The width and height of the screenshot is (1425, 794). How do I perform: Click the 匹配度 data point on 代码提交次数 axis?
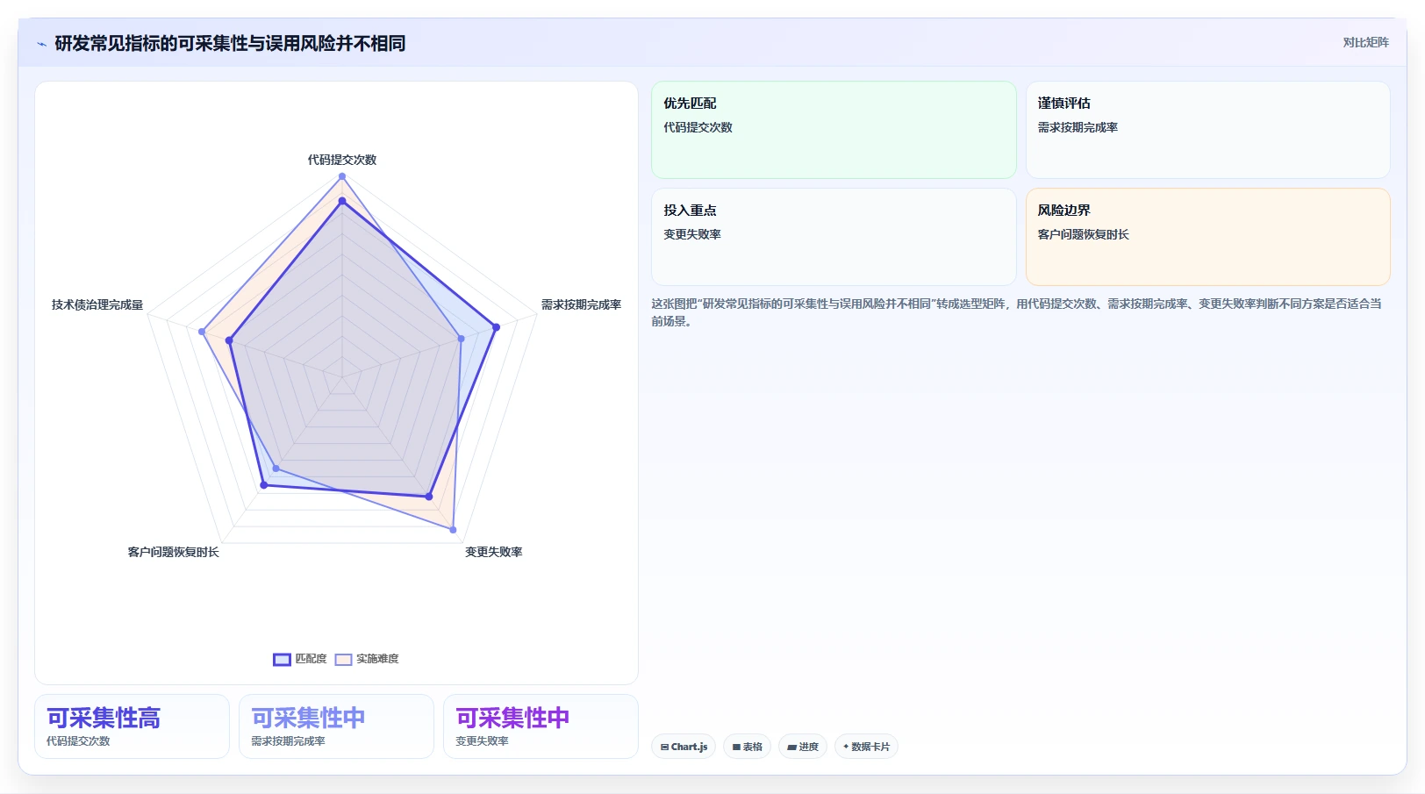[342, 201]
